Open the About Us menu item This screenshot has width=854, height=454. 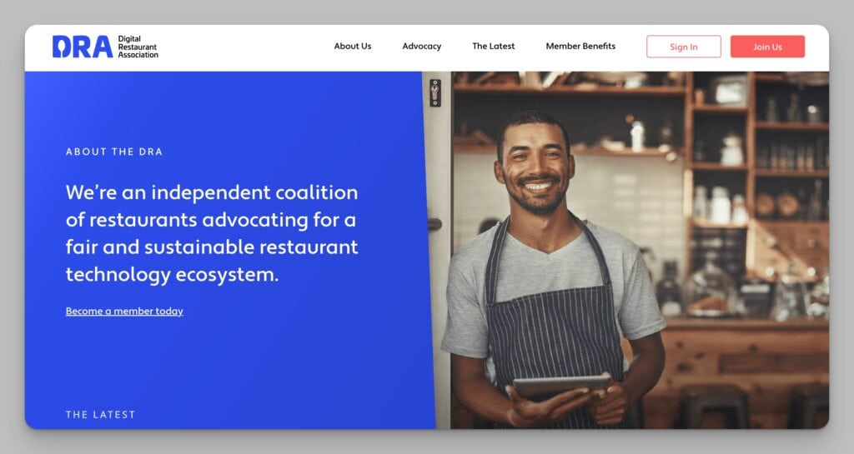click(353, 46)
